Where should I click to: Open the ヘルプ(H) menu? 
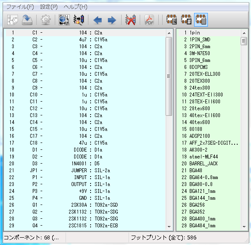point(75,7)
